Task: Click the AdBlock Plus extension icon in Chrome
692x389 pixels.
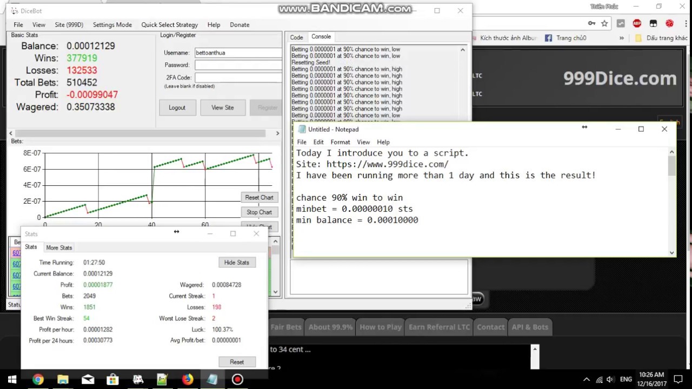Action: (x=637, y=23)
